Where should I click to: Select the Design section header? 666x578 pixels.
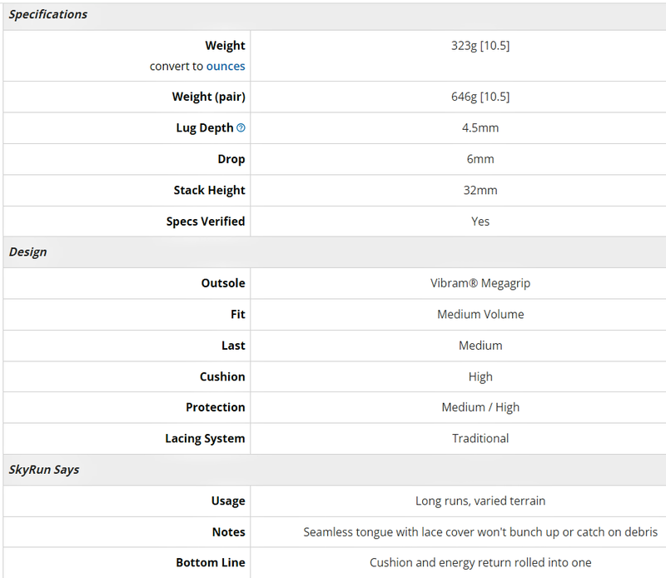[x=28, y=252]
